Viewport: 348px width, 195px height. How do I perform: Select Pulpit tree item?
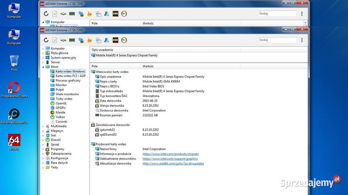point(59,89)
